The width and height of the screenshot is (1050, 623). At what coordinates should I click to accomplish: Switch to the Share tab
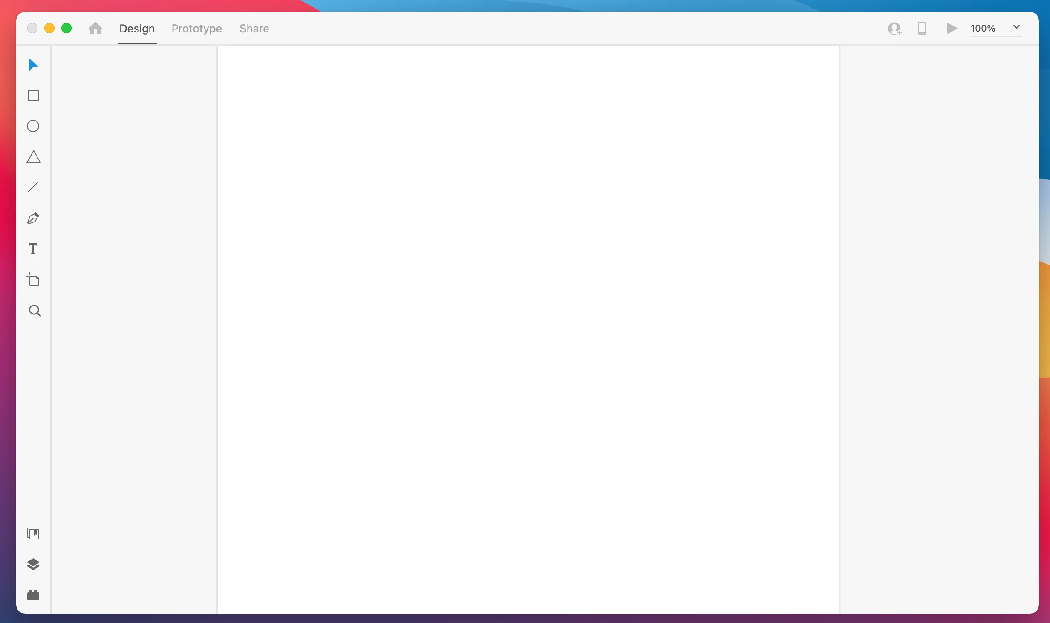[254, 29]
